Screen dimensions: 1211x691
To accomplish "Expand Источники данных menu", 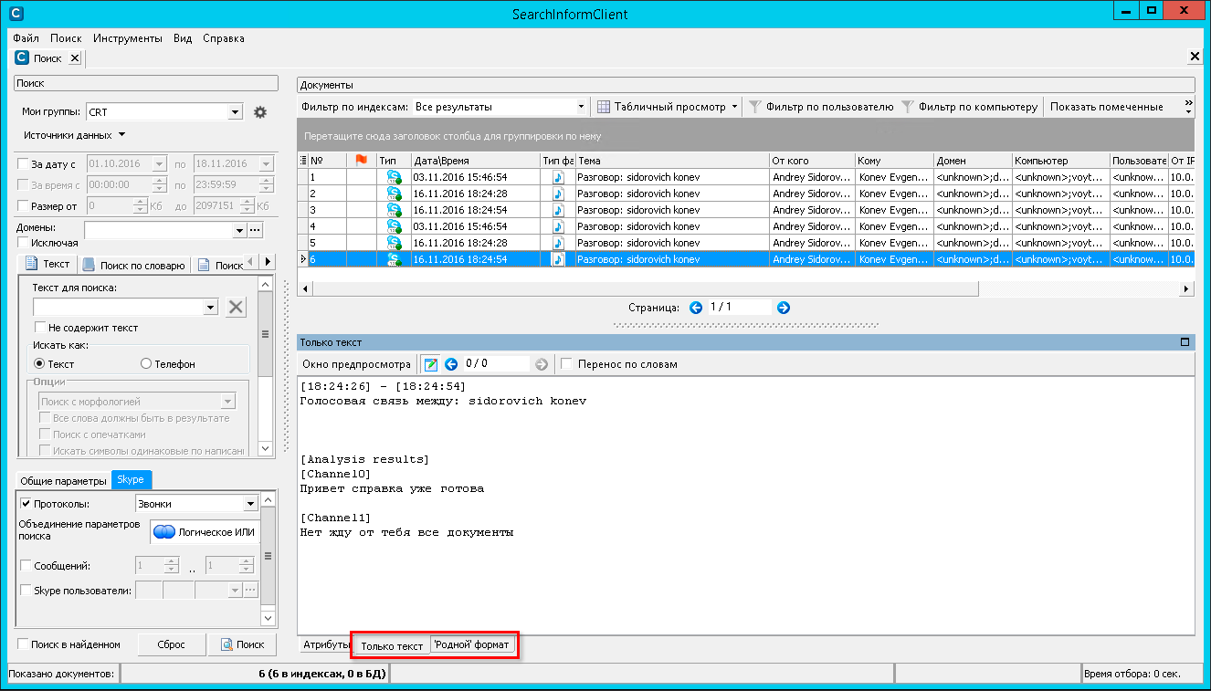I will [x=74, y=135].
